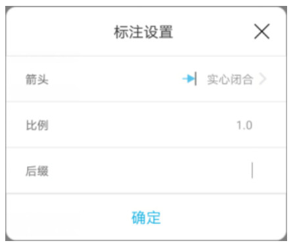Open the 箭头 arrow settings row
The height and width of the screenshot is (245, 293).
click(146, 79)
